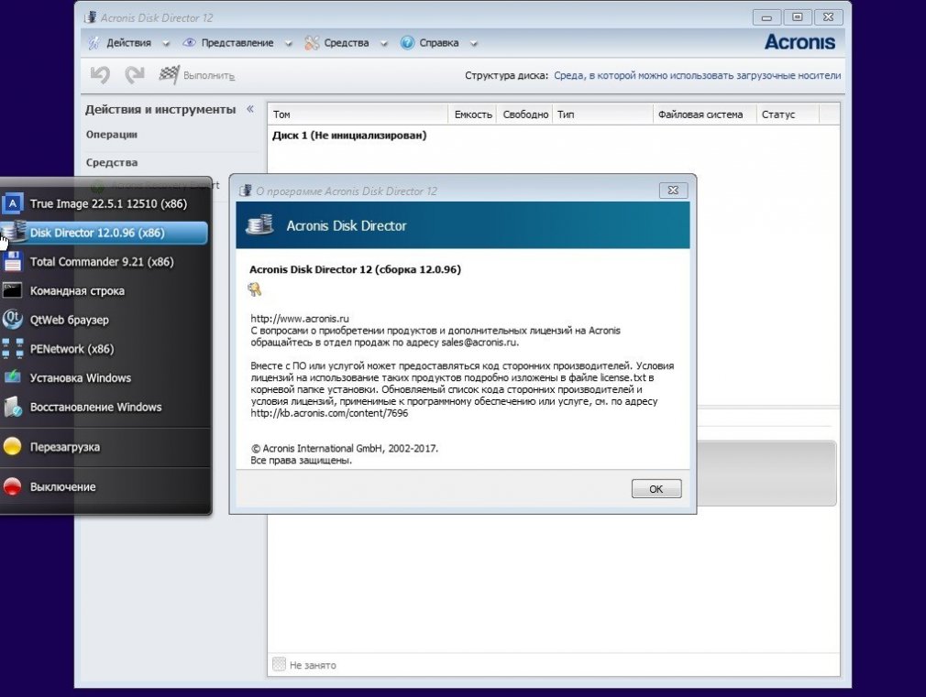Open http://www.acronis.ru link text
The height and width of the screenshot is (697, 926).
pyautogui.click(x=300, y=319)
